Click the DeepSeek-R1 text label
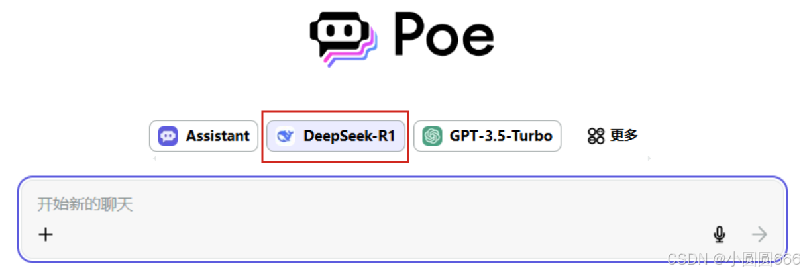Image resolution: width=803 pixels, height=272 pixels. click(349, 136)
